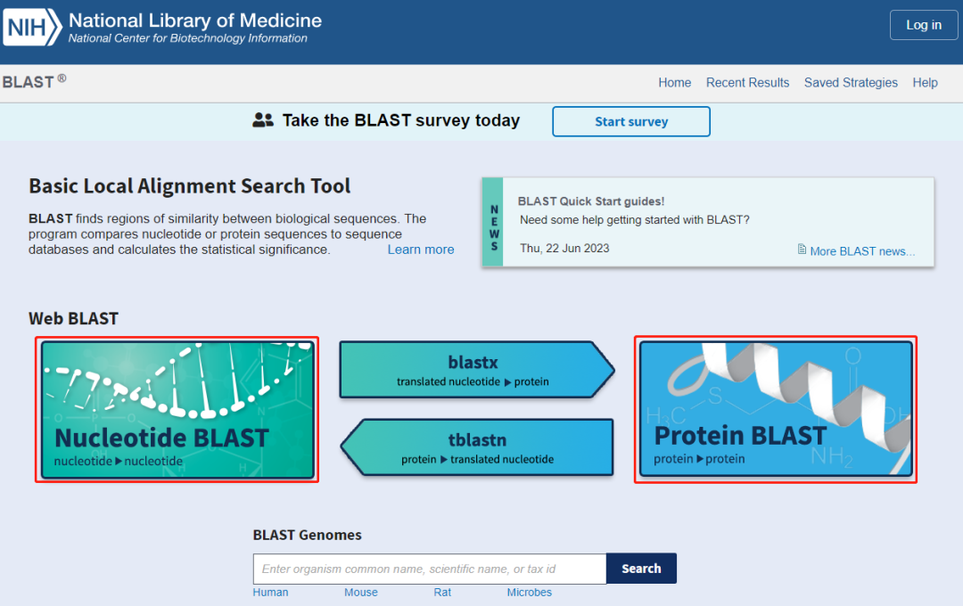This screenshot has width=963, height=606.
Task: Click the BLAST Quick Start guides headline
Action: 591,201
